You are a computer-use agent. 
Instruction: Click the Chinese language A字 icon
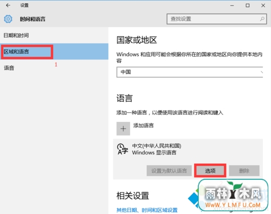(x=122, y=149)
